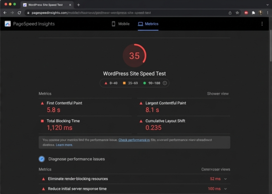This screenshot has width=272, height=194.
Task: Switch to the Mobile tab
Action: (x=121, y=24)
